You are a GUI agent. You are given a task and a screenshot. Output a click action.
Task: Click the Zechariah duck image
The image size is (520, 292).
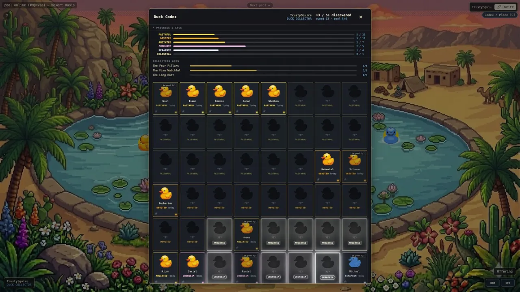pyautogui.click(x=165, y=193)
